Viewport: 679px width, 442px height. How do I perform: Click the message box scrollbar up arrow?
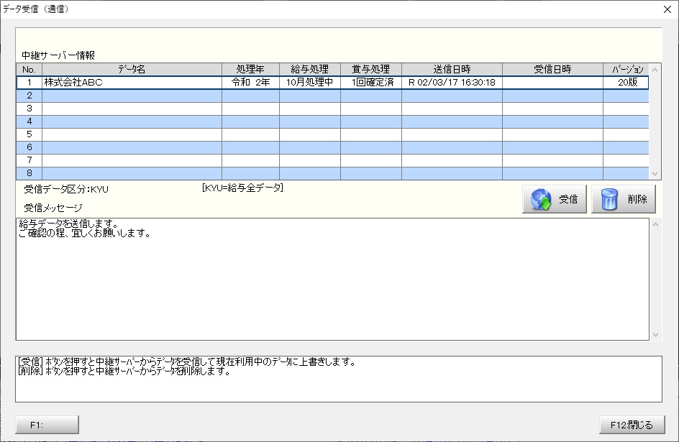point(655,224)
